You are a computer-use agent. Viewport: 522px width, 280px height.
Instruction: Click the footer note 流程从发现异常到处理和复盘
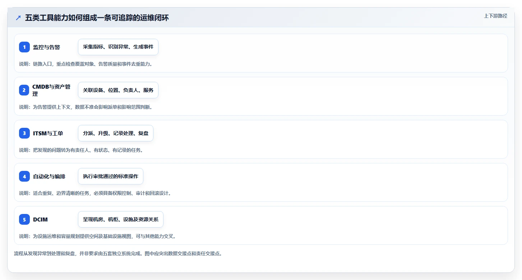tap(118, 253)
